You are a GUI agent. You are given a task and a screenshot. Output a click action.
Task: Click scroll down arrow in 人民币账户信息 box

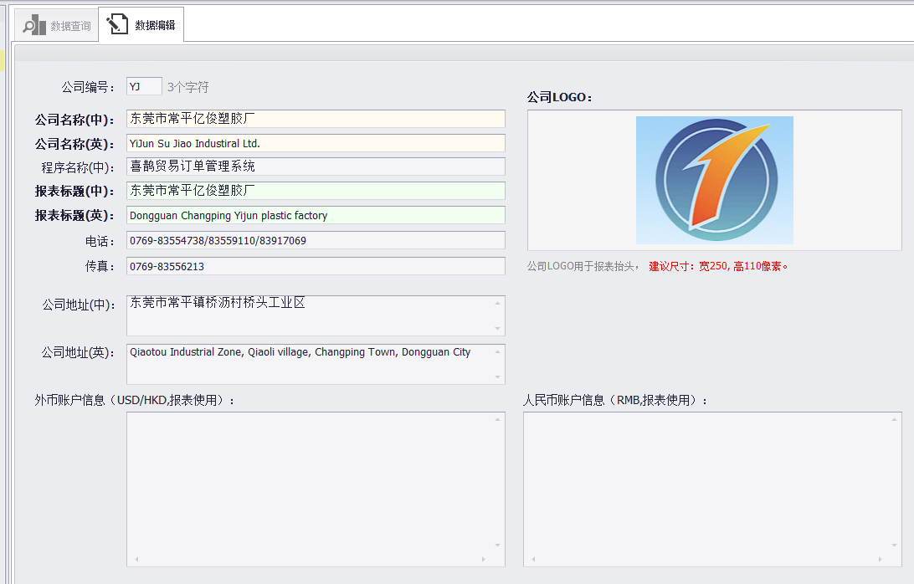(894, 545)
